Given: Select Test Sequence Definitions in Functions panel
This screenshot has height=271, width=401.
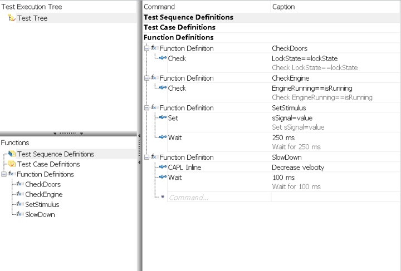Looking at the screenshot, I should tap(56, 154).
